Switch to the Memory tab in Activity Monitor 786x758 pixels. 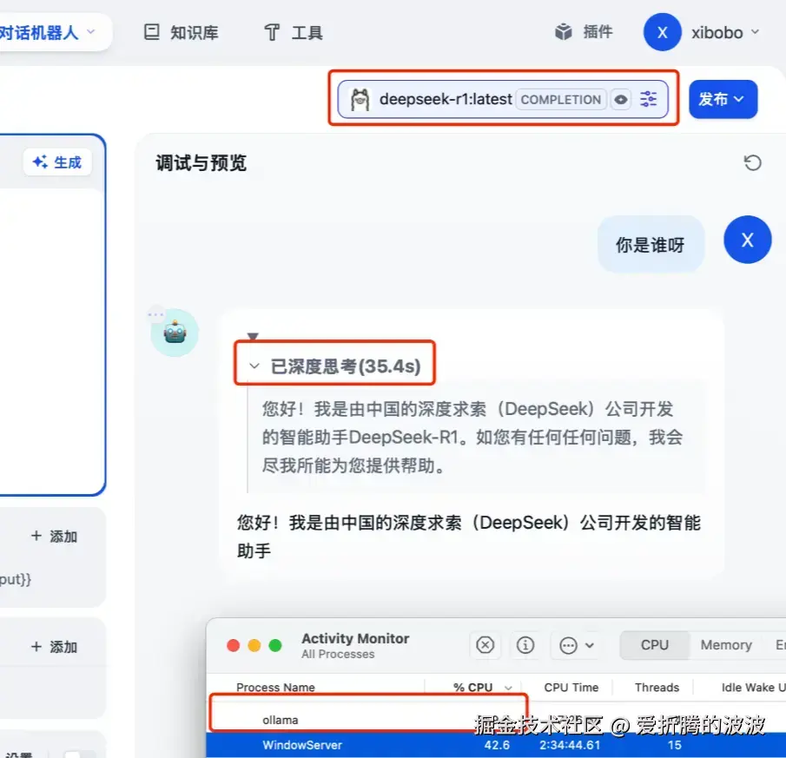tap(726, 645)
